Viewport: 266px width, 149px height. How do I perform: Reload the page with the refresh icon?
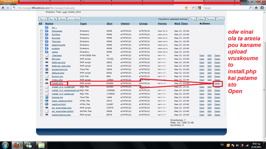(x=193, y=8)
